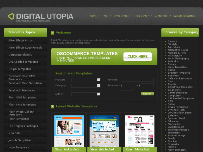Add the white and red template to cart
This screenshot has height=152, width=203.
[x=142, y=149]
